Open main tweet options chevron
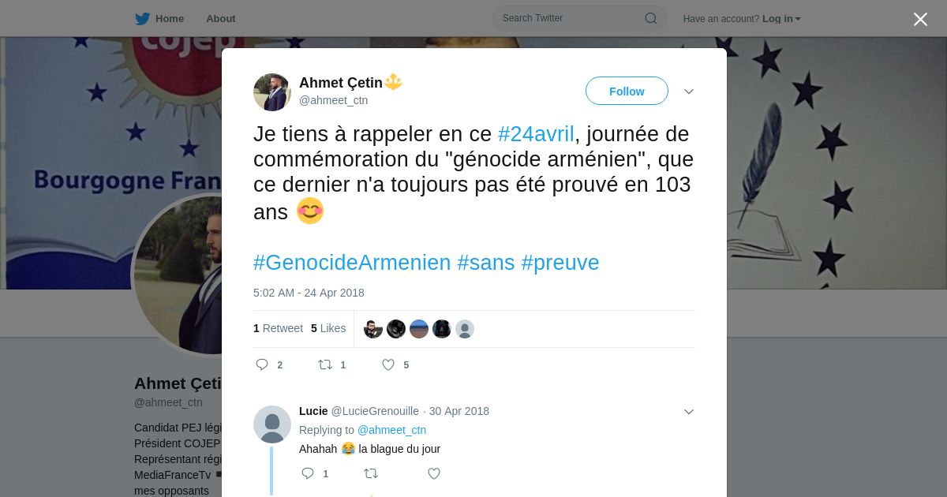 coord(688,92)
